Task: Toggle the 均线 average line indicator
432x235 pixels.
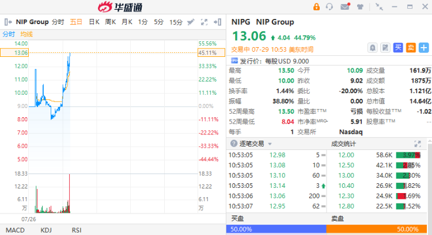Action: 27,34
